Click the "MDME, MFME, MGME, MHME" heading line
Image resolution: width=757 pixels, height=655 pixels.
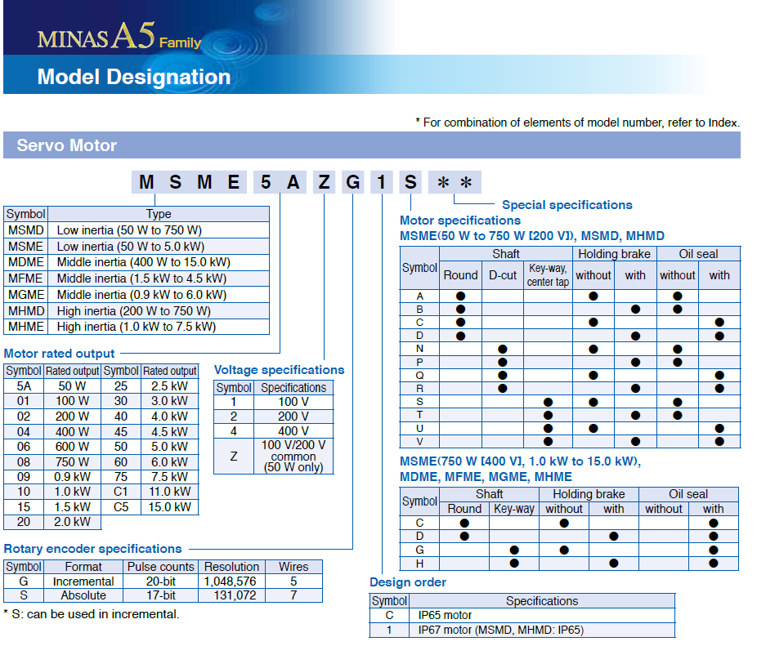[x=486, y=477]
